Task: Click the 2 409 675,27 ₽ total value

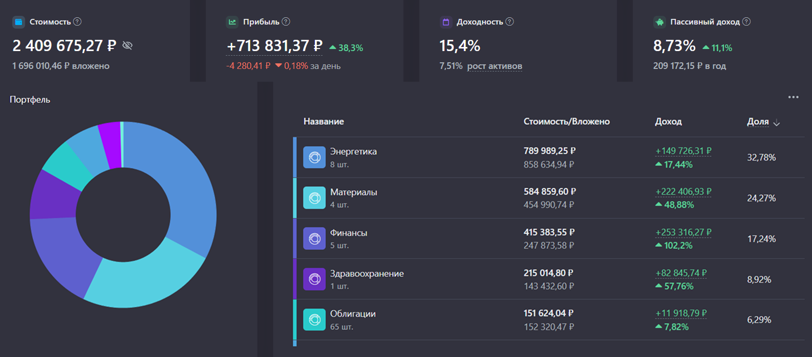Action: tap(65, 46)
